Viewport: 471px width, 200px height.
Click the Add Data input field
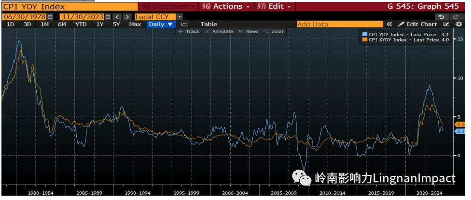coord(340,24)
